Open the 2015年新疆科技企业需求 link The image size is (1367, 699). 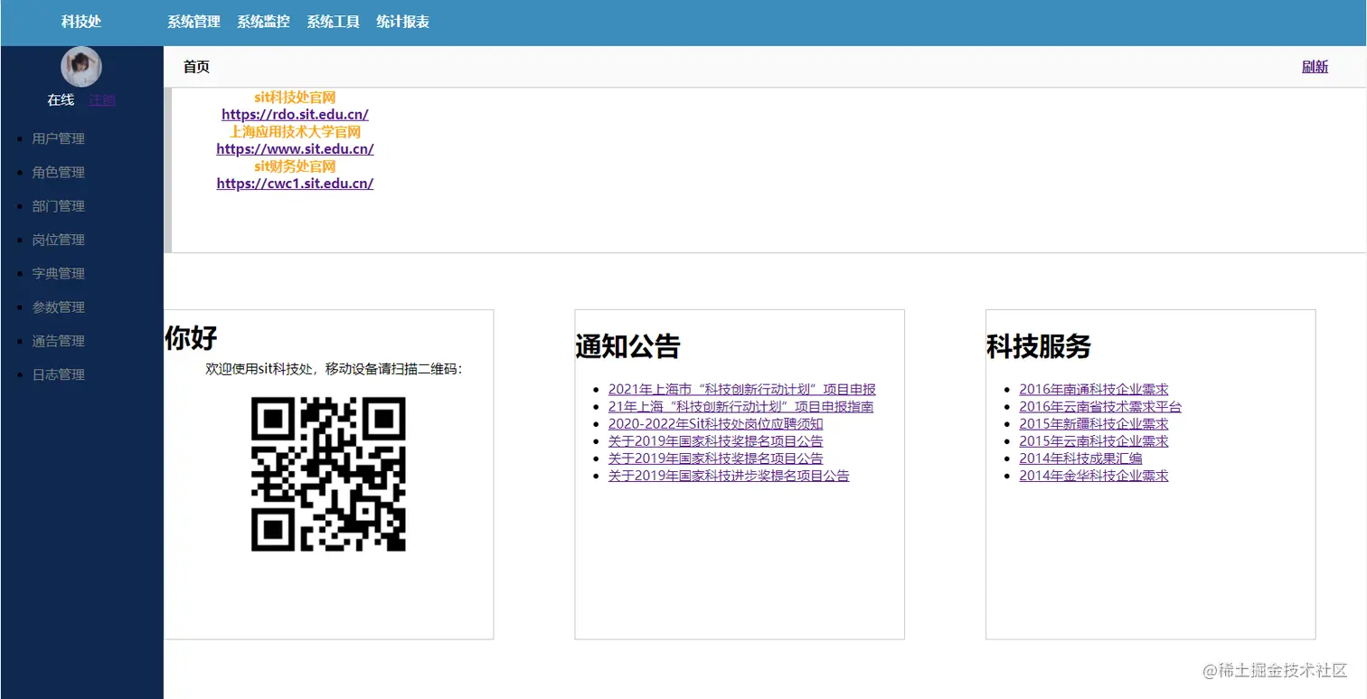click(x=1094, y=424)
